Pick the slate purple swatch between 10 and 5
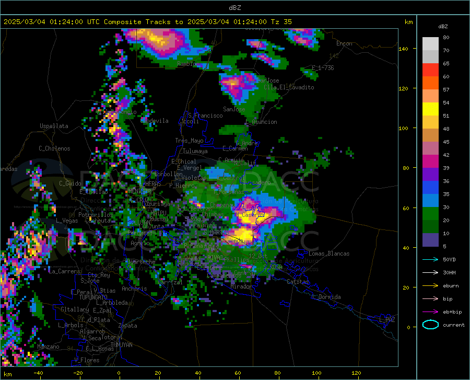The height and width of the screenshot is (380, 470). point(430,240)
